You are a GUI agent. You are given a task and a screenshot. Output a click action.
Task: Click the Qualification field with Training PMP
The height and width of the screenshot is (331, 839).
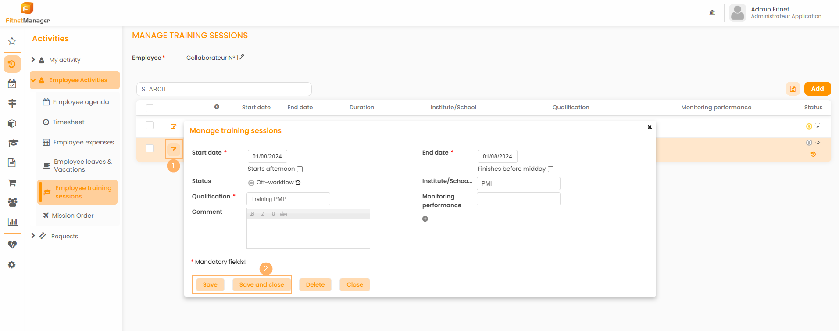click(288, 199)
